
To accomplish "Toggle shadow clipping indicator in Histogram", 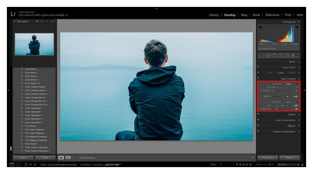I will point(261,27).
